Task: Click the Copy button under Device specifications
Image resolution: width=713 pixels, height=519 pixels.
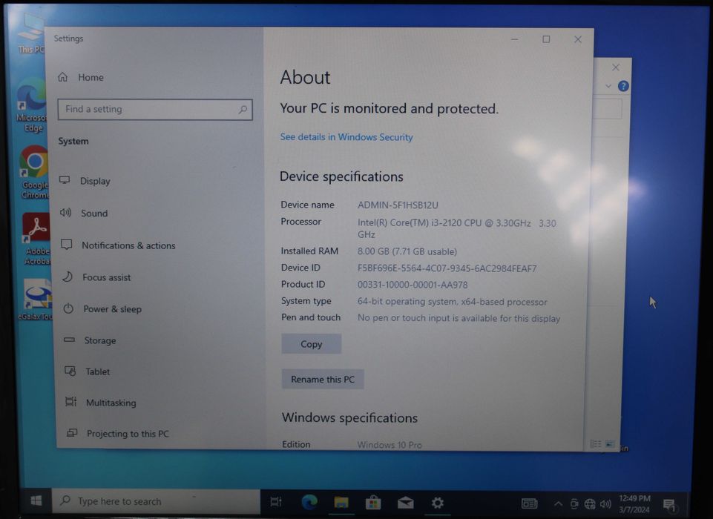Action: [x=311, y=344]
